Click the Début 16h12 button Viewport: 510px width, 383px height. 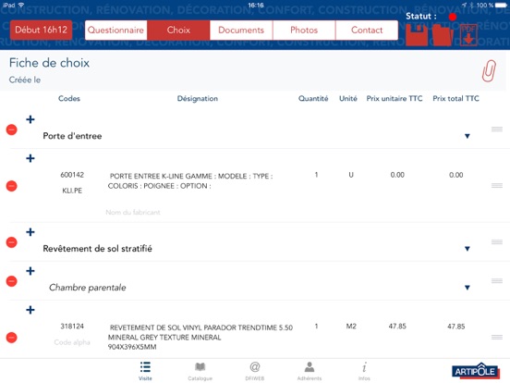41,30
